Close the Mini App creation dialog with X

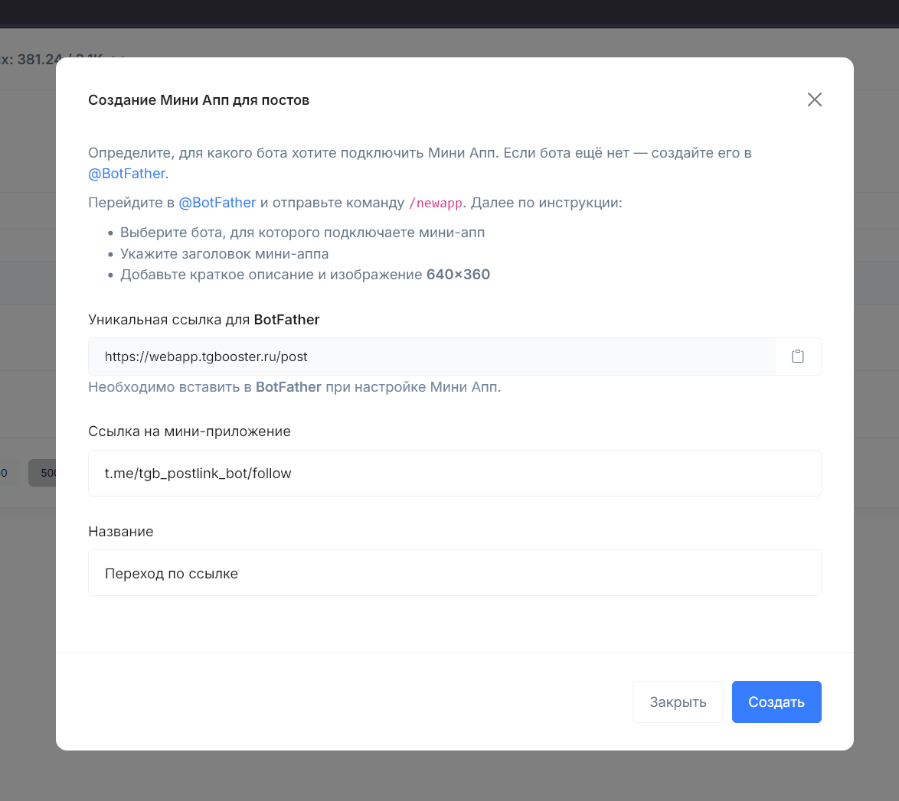[x=814, y=99]
